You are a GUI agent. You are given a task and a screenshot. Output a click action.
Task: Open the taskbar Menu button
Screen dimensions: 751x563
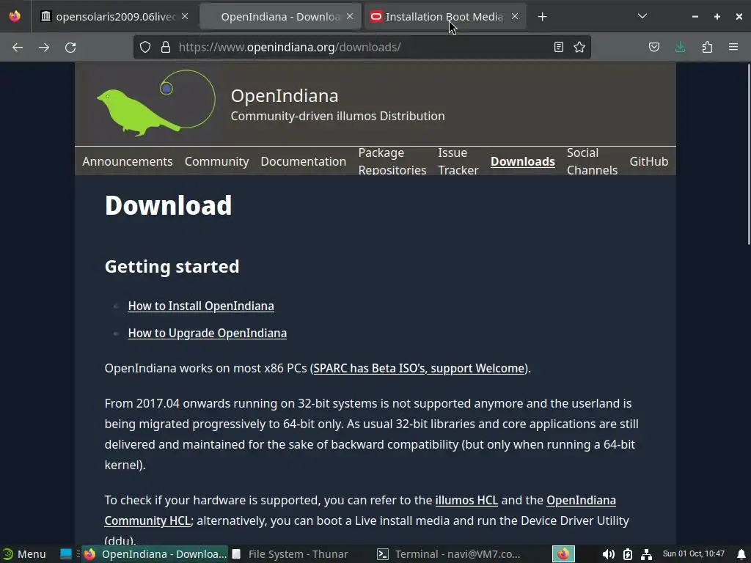pyautogui.click(x=24, y=554)
